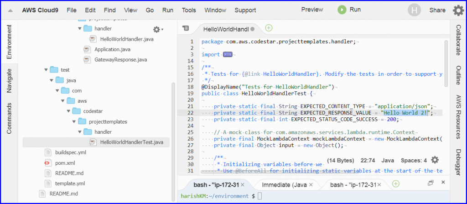Open status bar editor settings gear

click(x=435, y=160)
